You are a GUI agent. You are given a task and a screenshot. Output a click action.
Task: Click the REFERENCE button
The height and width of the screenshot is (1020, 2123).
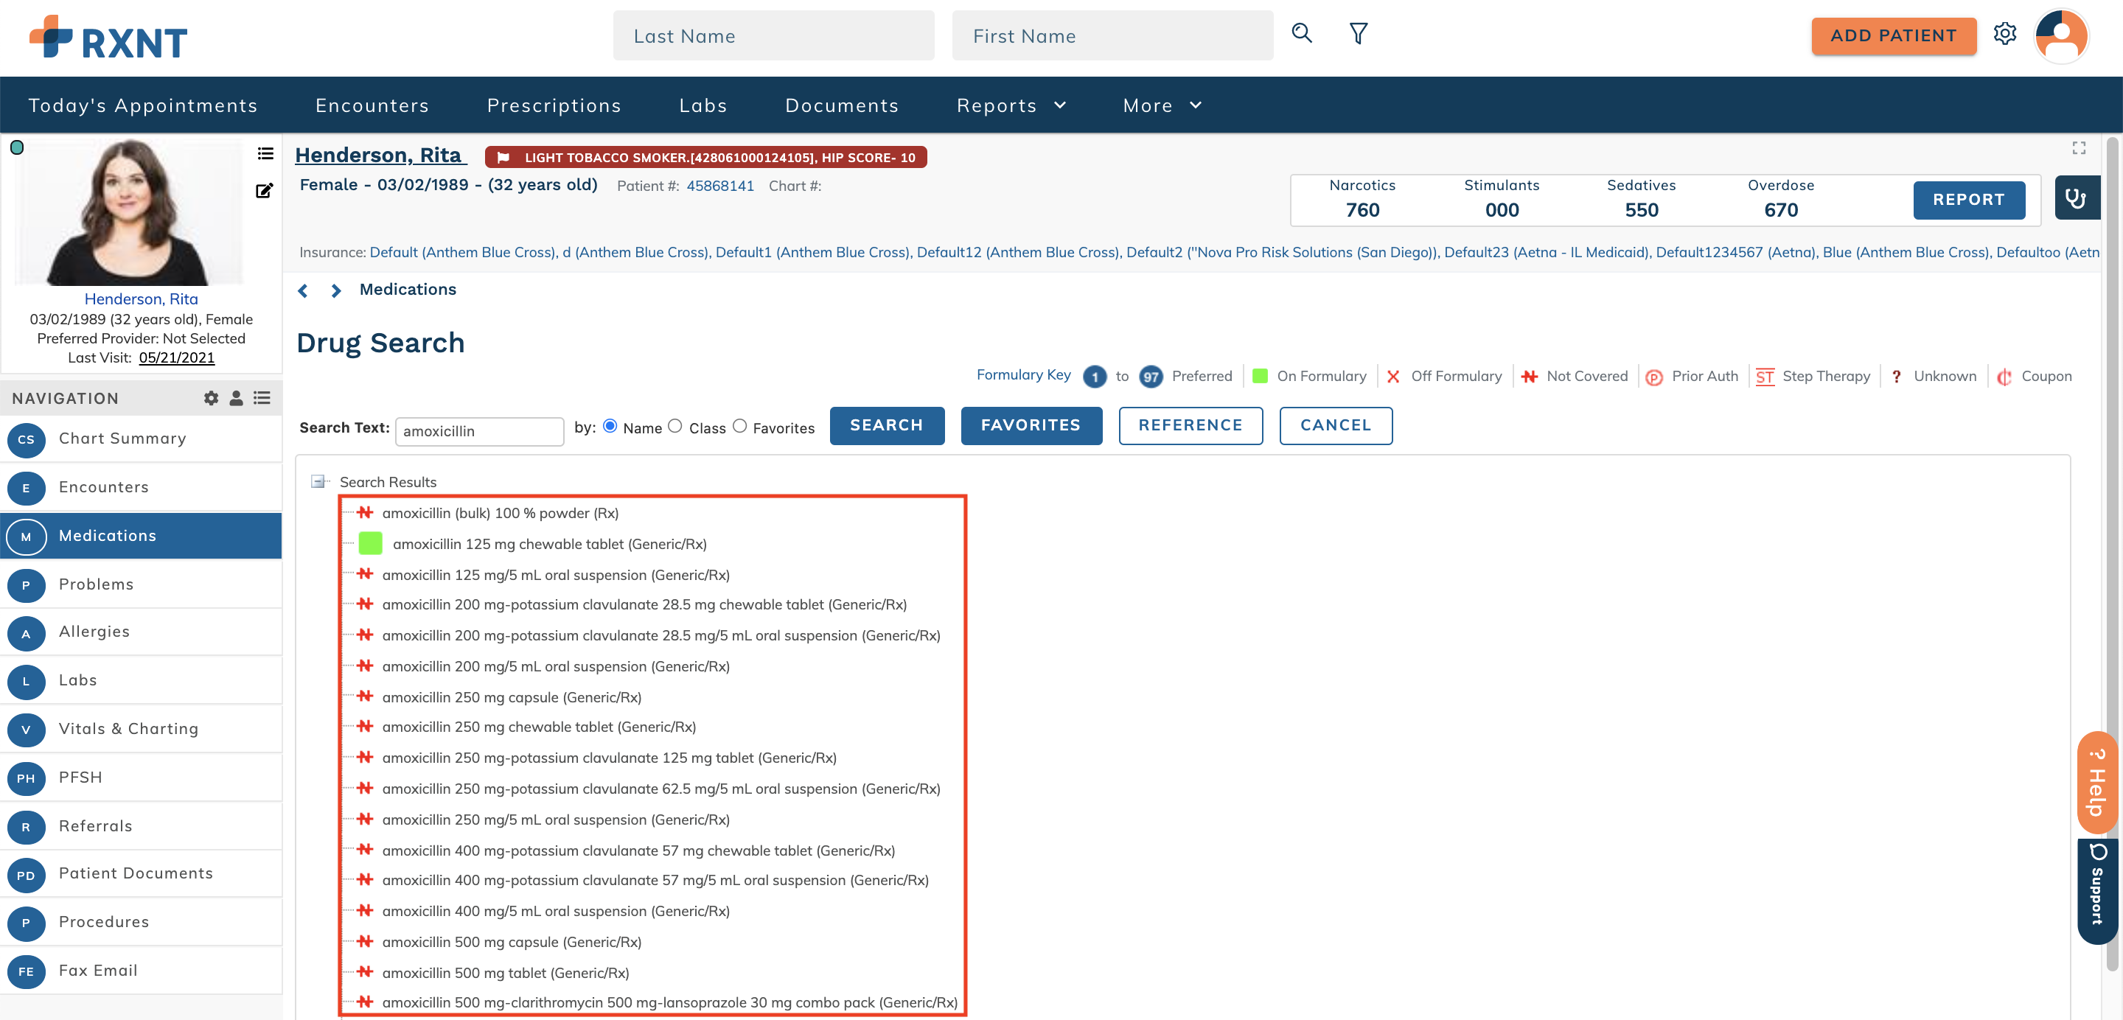click(x=1190, y=425)
